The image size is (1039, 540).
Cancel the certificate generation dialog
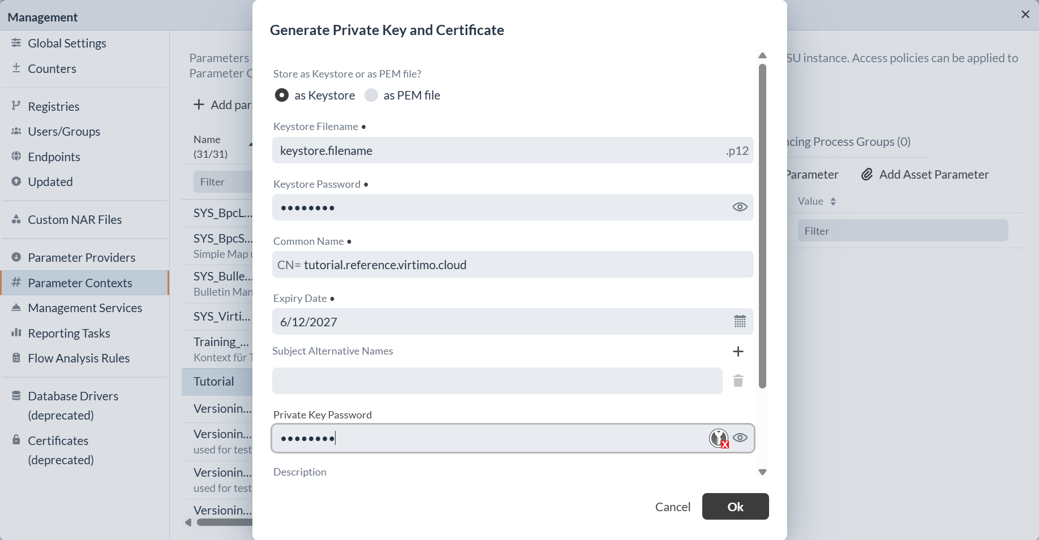(673, 507)
